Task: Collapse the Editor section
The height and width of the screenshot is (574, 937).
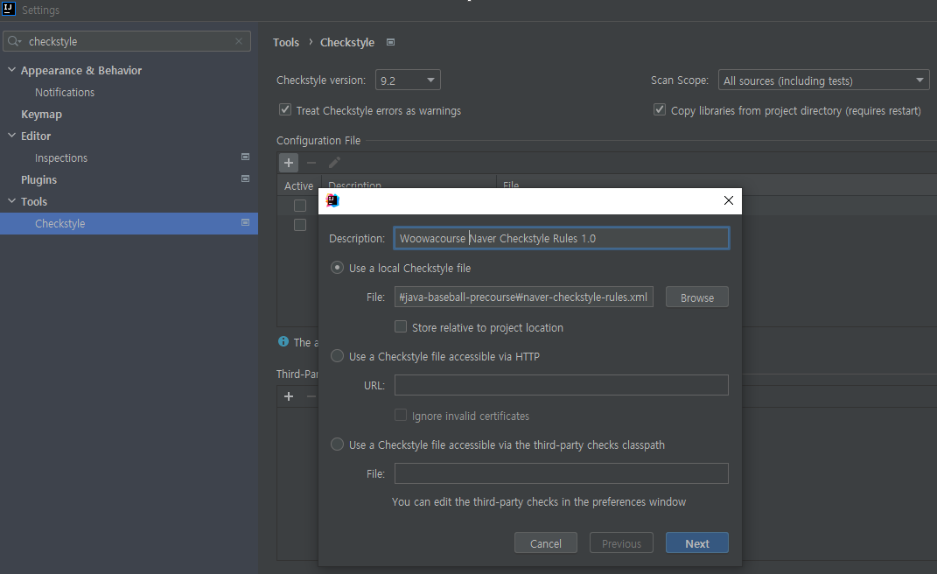Action: (x=11, y=136)
